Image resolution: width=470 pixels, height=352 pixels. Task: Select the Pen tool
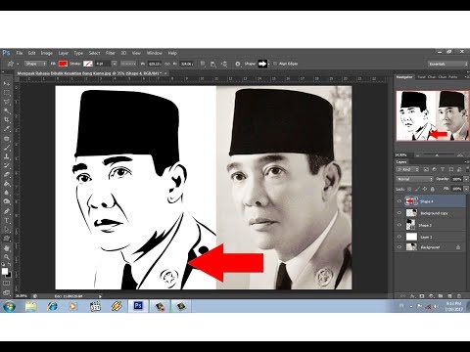6,211
